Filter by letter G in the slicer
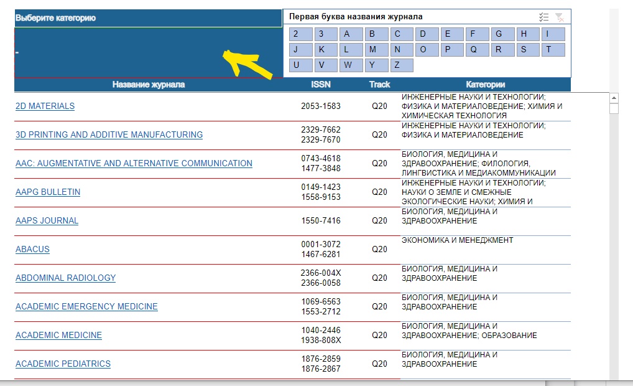Image resolution: width=633 pixels, height=386 pixels. 502,34
